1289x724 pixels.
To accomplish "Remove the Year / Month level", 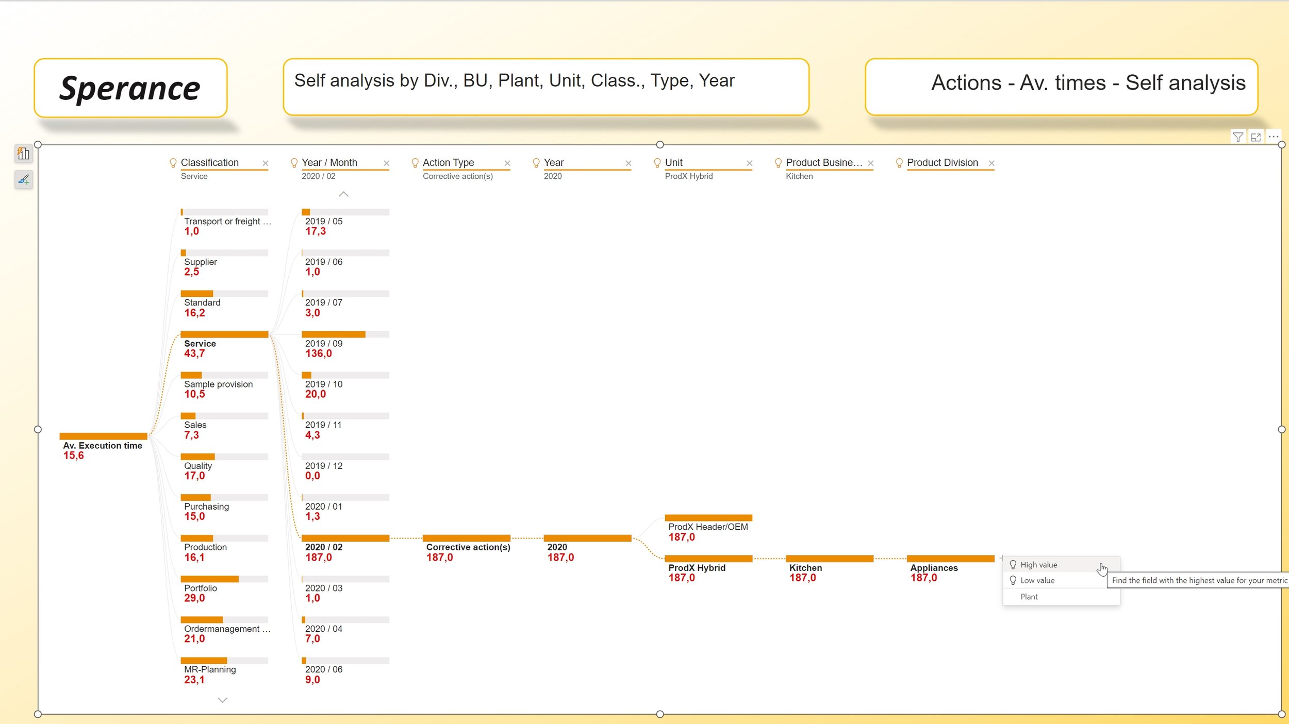I will tap(386, 163).
